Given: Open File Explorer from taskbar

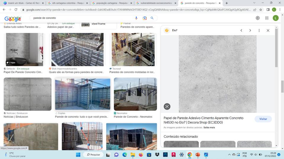Looking at the screenshot, I should pyautogui.click(x=133, y=155).
